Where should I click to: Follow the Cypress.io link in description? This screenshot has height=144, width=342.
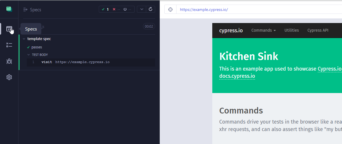click(329, 69)
